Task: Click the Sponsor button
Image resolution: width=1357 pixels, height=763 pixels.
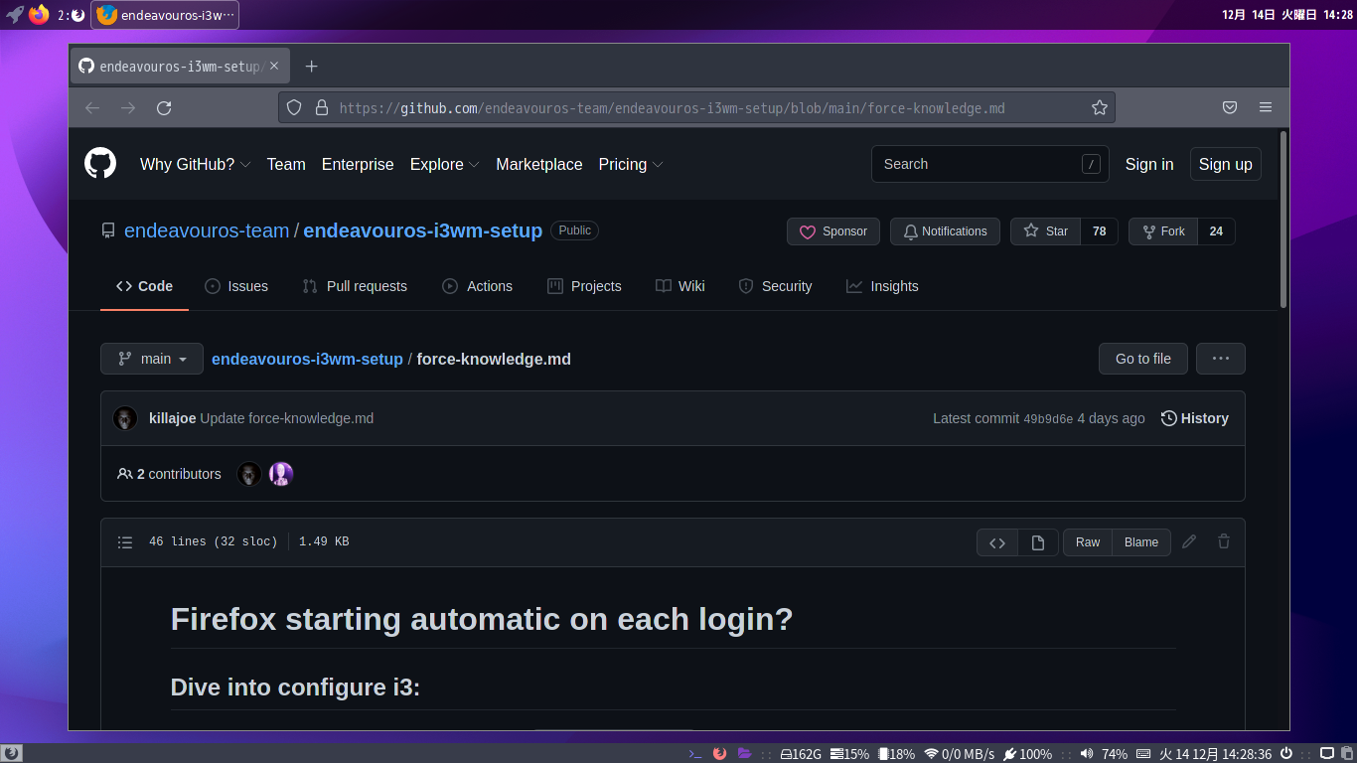Action: click(833, 231)
